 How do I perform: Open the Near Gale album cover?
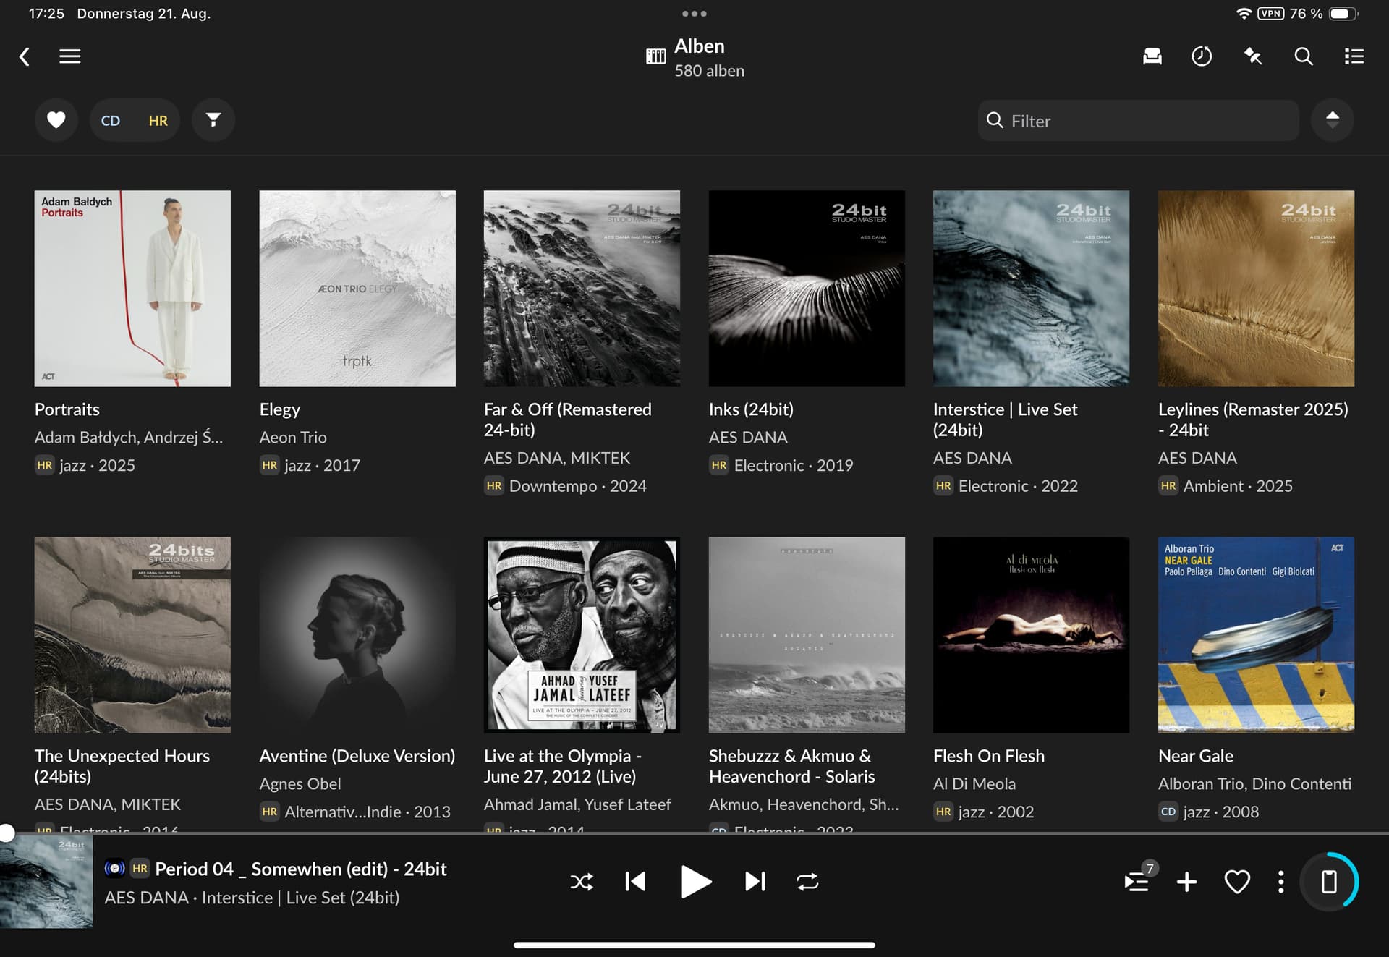click(1256, 635)
